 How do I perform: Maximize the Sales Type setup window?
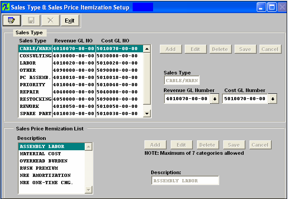point(272,7)
